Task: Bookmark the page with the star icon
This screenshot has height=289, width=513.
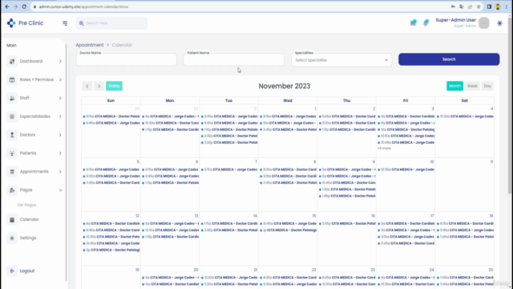Action: (x=479, y=6)
